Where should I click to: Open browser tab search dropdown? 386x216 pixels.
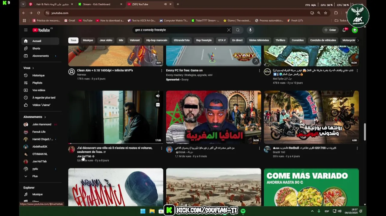click(x=23, y=4)
